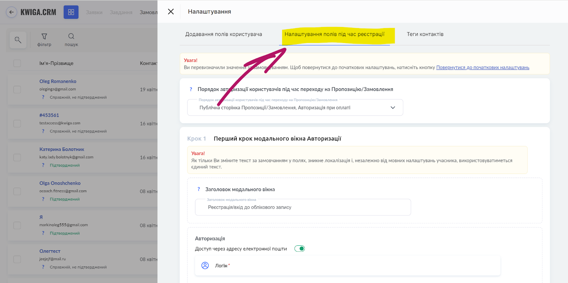Image resolution: width=568 pixels, height=283 pixels.
Task: Check the box for Катерина Болотник
Action: pos(17,157)
